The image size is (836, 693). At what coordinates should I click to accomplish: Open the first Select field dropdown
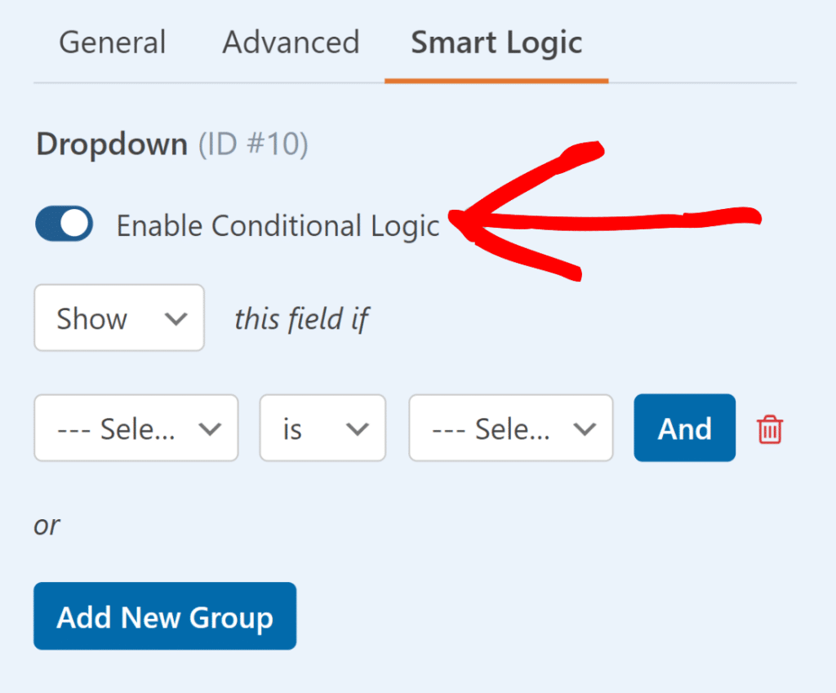[x=136, y=428]
